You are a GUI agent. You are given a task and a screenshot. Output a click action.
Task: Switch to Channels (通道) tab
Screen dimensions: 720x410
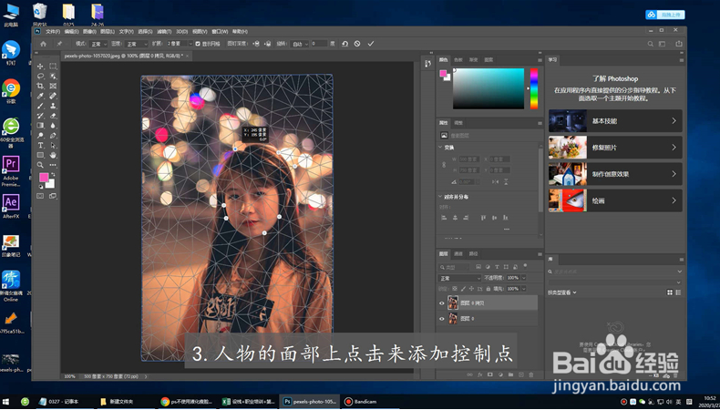click(458, 254)
